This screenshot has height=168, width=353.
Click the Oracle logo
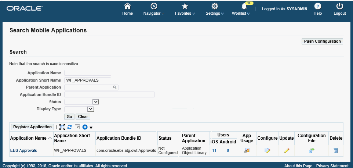point(25,8)
